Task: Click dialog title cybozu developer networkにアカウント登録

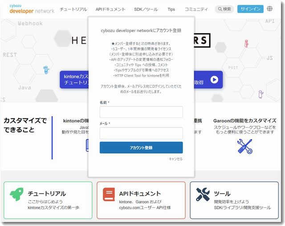Action: coord(141,31)
